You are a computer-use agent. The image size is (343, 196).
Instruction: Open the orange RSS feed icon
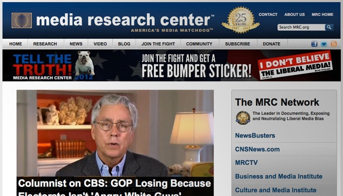(x=334, y=44)
